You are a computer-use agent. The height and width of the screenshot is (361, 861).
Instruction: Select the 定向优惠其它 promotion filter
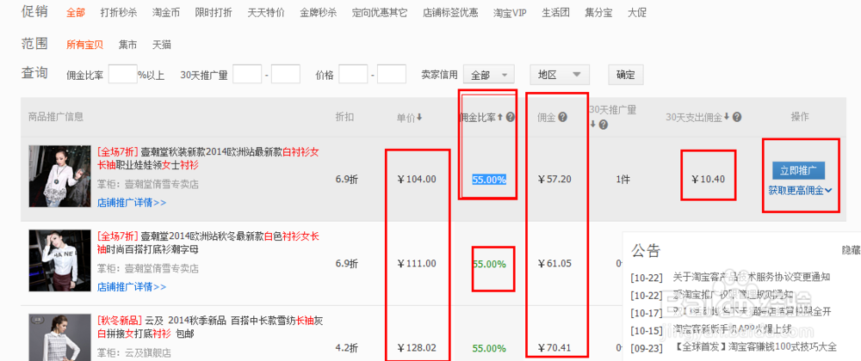click(380, 13)
